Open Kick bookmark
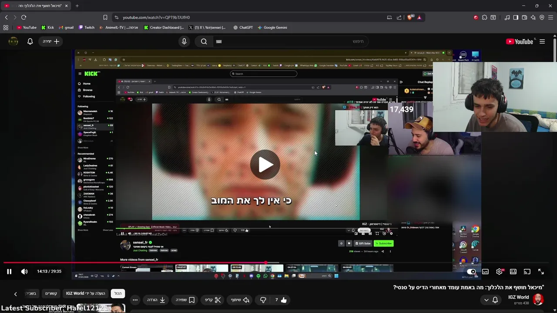This screenshot has height=313, width=557. [47, 27]
